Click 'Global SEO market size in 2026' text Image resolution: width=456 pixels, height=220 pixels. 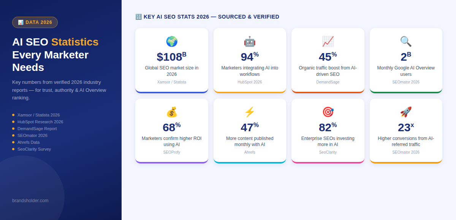pos(172,71)
